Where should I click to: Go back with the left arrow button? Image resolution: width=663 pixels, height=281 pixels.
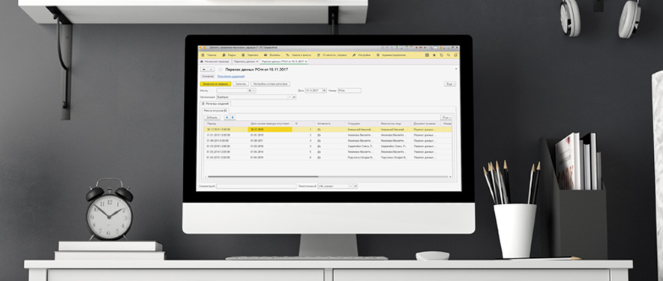coord(204,69)
